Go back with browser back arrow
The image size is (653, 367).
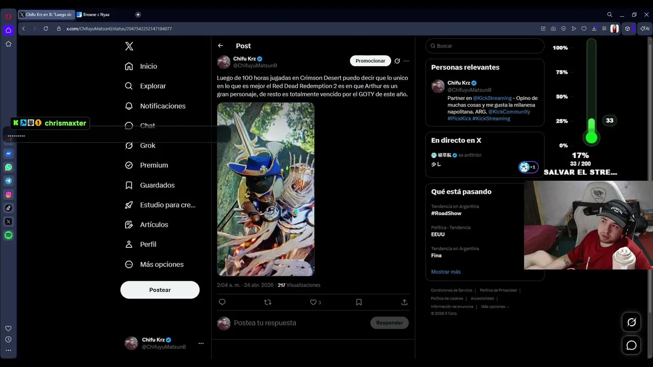point(23,29)
